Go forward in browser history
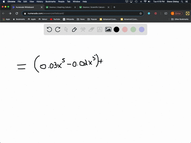The image size is (191, 143). (x=10, y=14)
